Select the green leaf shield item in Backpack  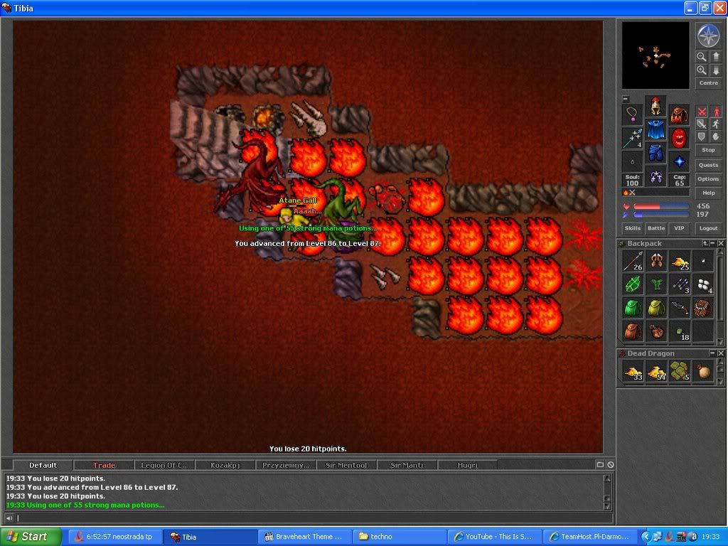point(633,284)
